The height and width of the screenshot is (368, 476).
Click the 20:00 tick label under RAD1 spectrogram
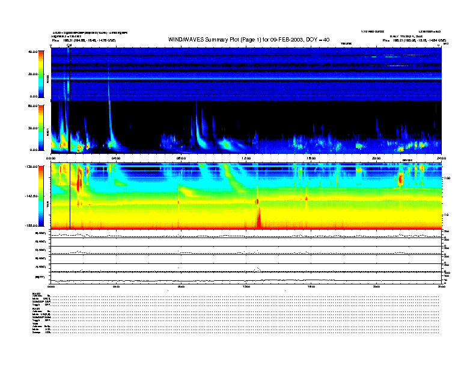(x=376, y=158)
